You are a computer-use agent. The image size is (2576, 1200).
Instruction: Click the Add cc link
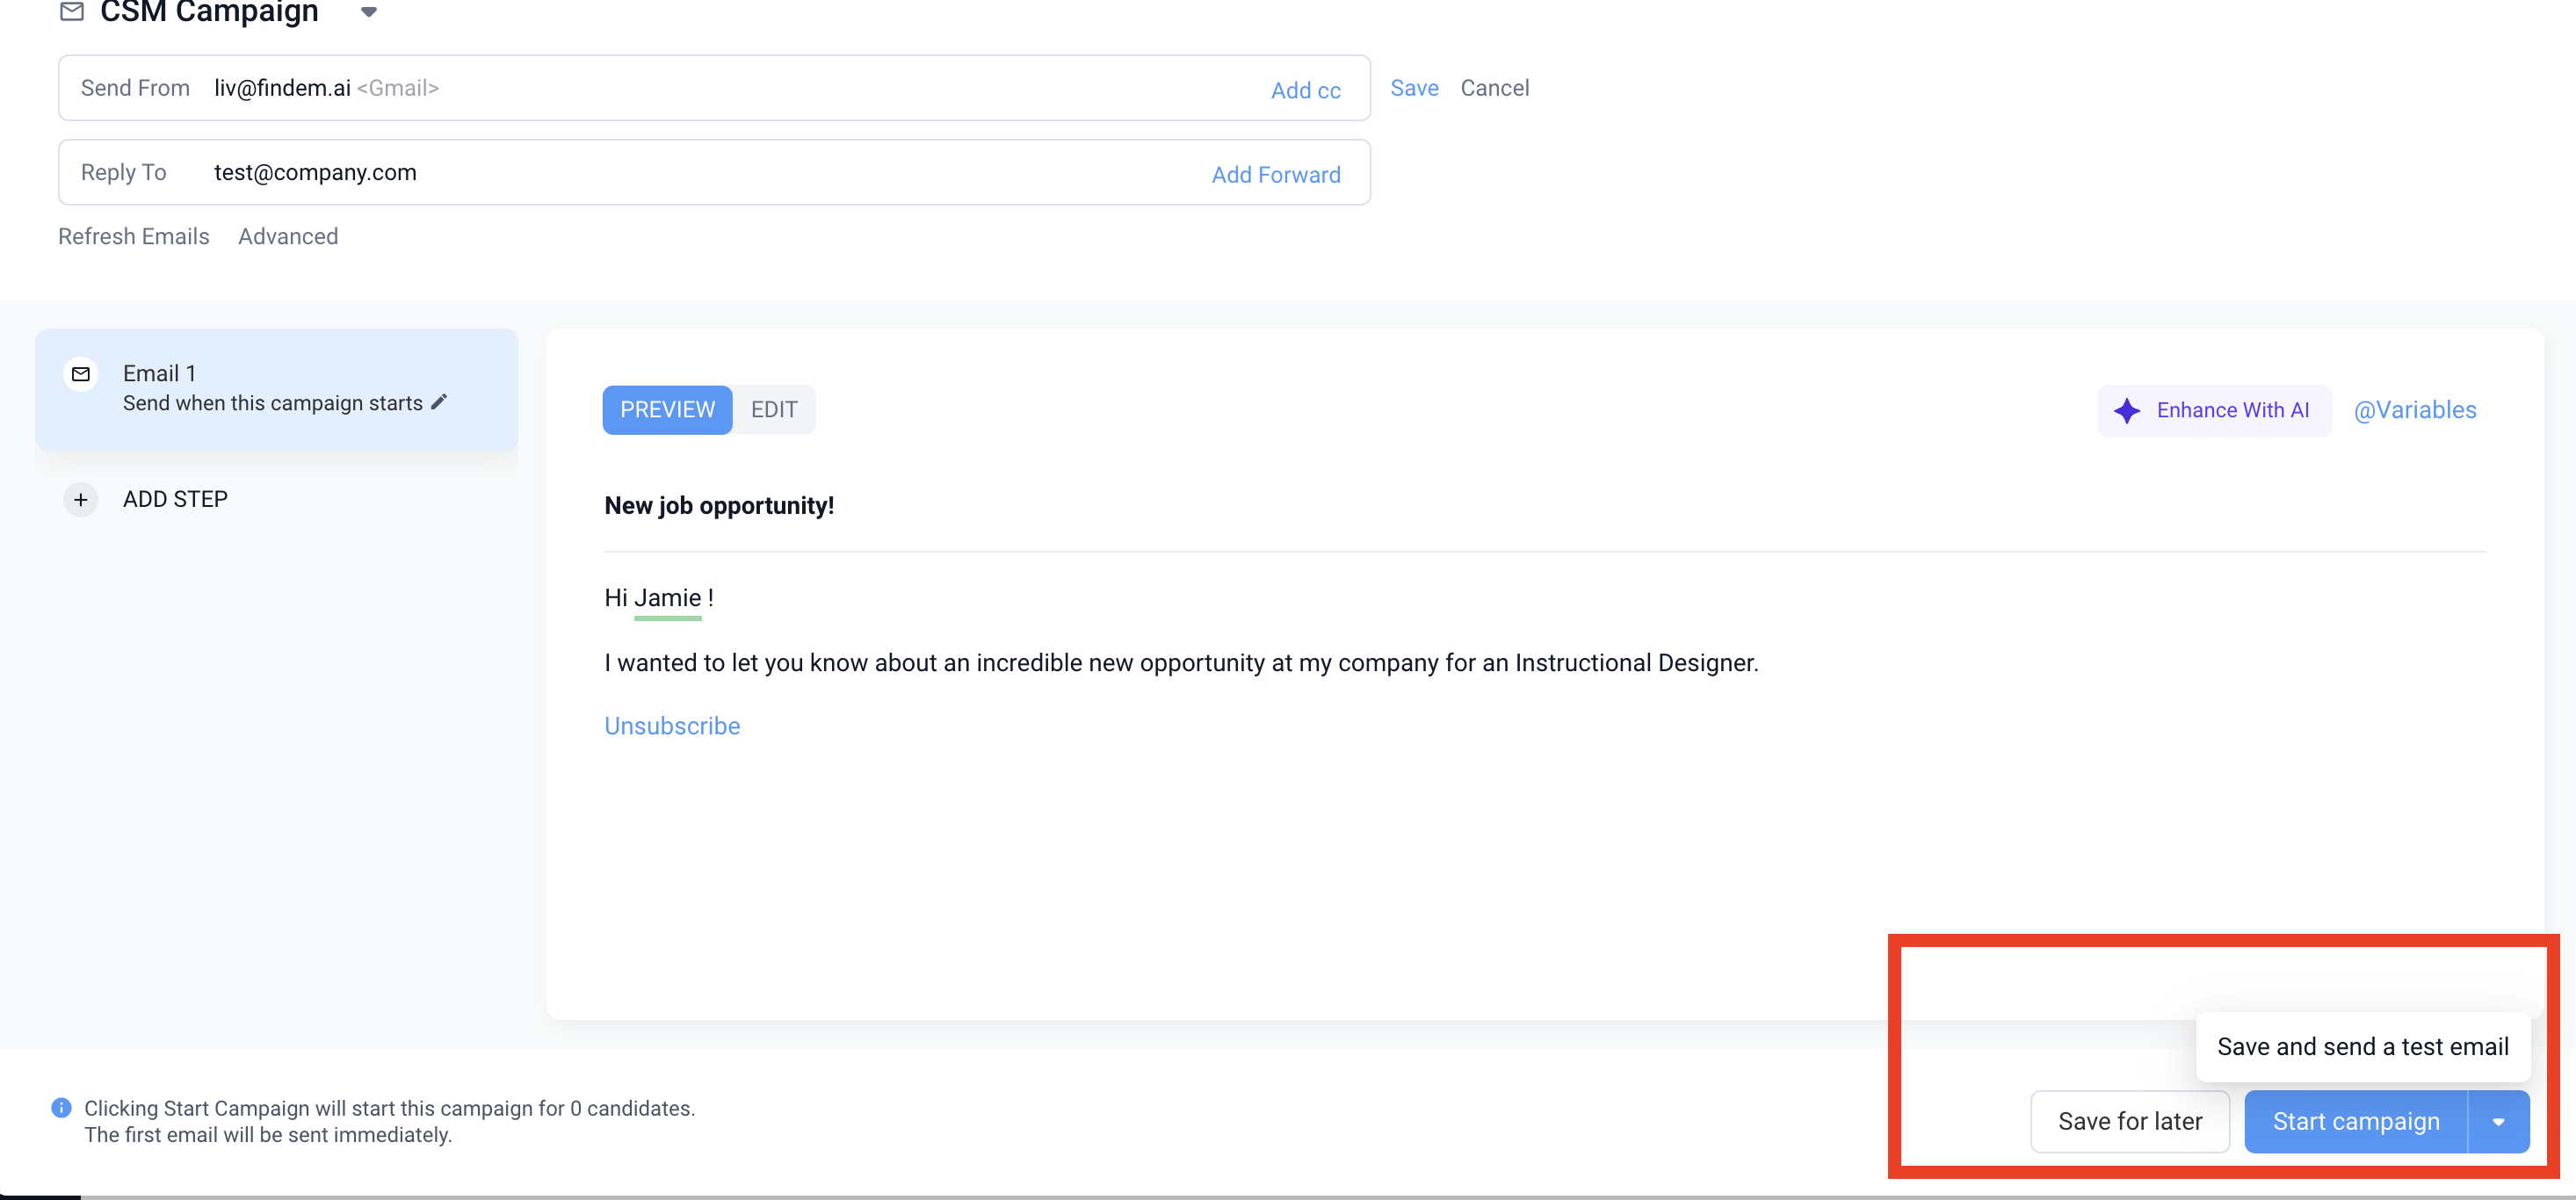pos(1305,90)
